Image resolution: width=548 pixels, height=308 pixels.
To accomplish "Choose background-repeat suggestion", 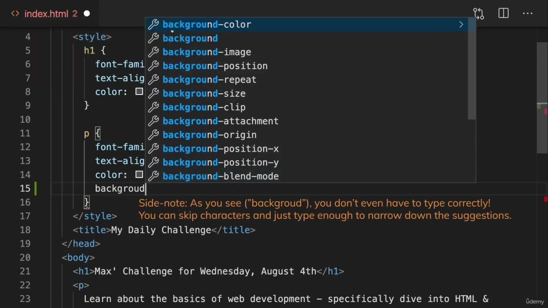I will click(x=310, y=80).
